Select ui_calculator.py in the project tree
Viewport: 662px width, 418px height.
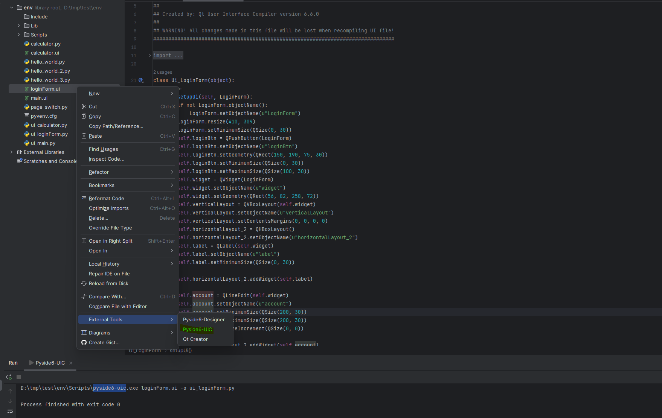click(49, 125)
